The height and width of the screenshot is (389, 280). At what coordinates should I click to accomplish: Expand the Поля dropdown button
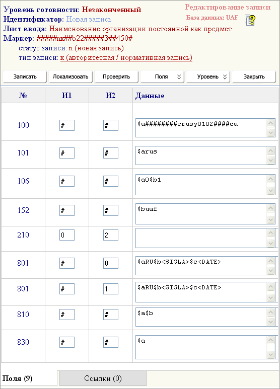point(162,76)
